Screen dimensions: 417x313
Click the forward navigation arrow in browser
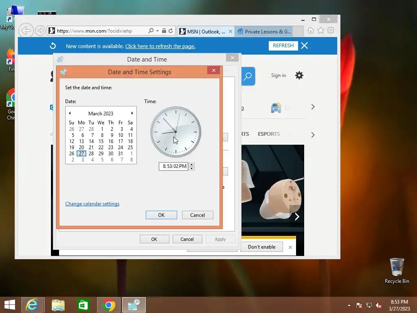tap(40, 31)
